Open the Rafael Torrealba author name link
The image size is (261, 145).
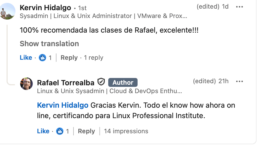66,83
